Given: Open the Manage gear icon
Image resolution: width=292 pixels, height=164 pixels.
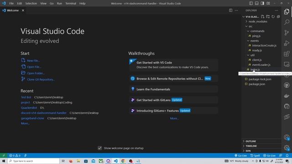Looking at the screenshot, I should click(x=287, y=148).
